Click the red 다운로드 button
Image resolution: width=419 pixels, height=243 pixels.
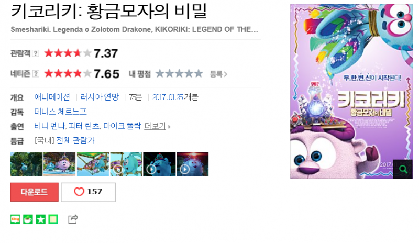[34, 192]
